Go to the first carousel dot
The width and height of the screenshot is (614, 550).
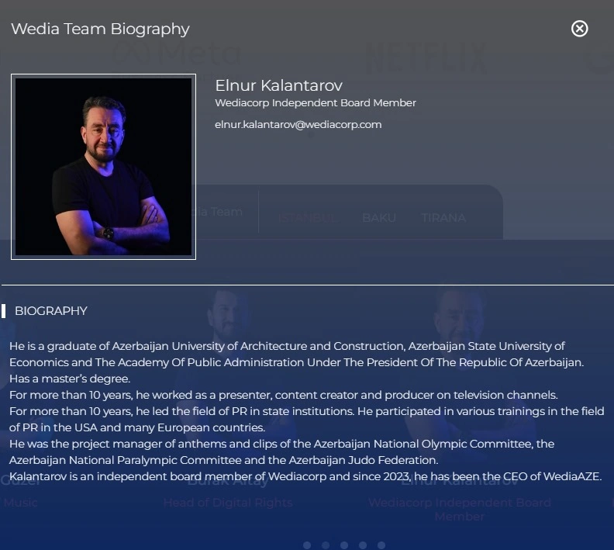tap(307, 545)
